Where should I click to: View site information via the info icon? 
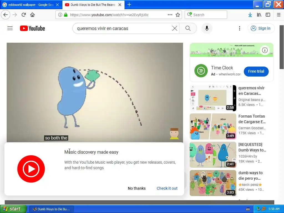[60, 15]
